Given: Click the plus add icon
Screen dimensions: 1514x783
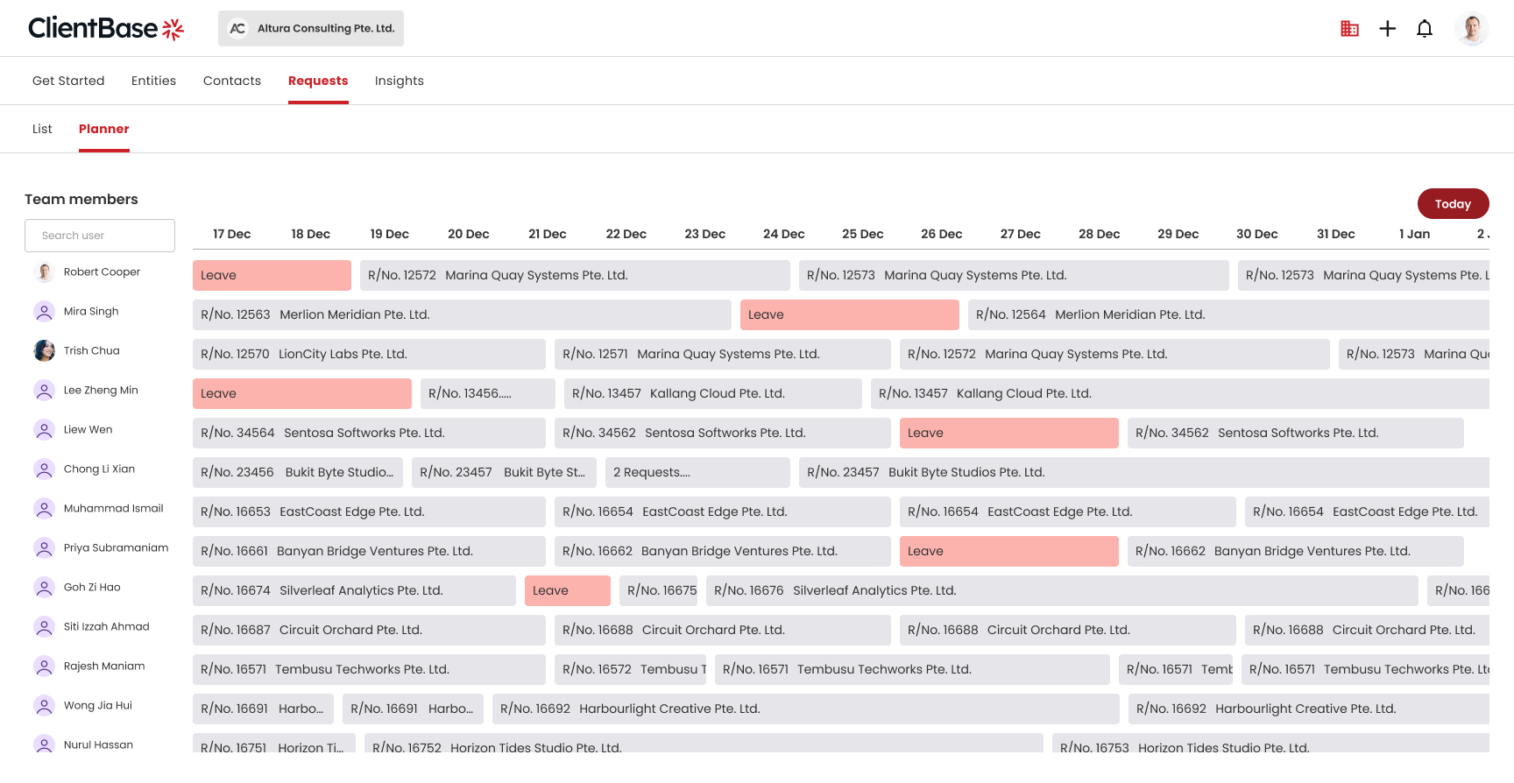Looking at the screenshot, I should (1388, 29).
